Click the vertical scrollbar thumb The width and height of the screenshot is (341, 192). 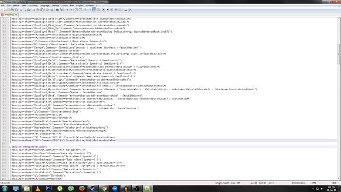pos(339,54)
